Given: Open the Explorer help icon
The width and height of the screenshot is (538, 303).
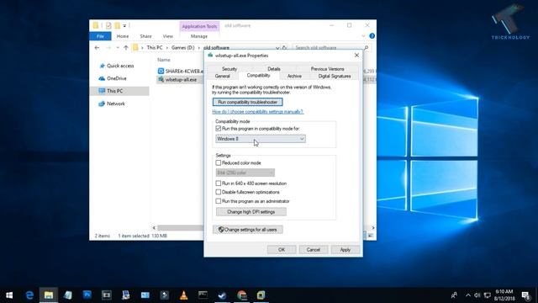Looking at the screenshot, I should click(x=372, y=35).
